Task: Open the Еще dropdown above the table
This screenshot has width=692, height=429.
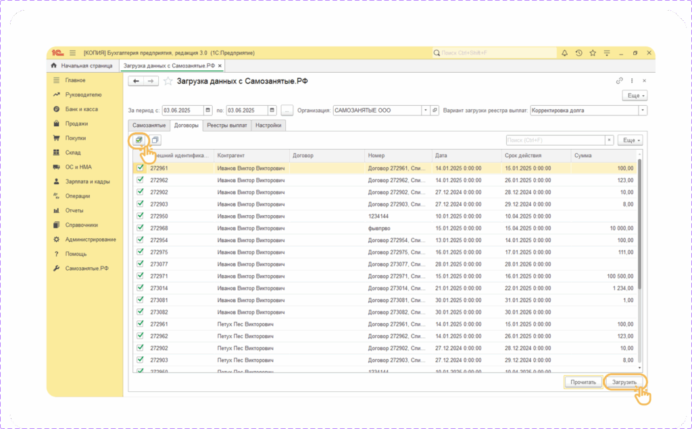Action: (x=629, y=140)
